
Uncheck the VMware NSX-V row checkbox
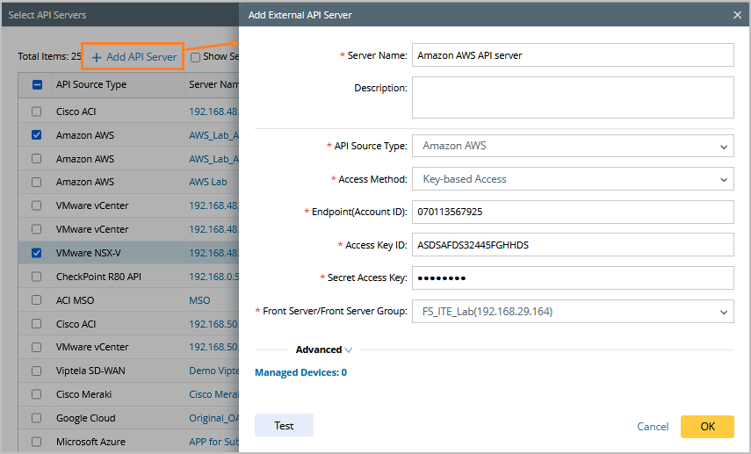click(x=36, y=253)
